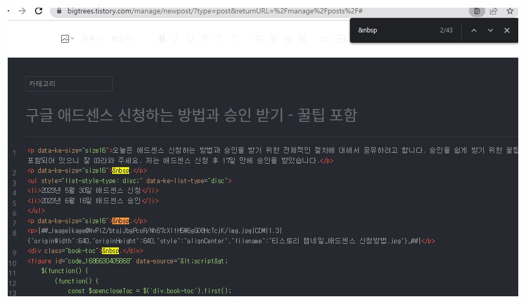Screen dimensions: 526x304
Task: Justify text alignment
Action: coord(303,39)
